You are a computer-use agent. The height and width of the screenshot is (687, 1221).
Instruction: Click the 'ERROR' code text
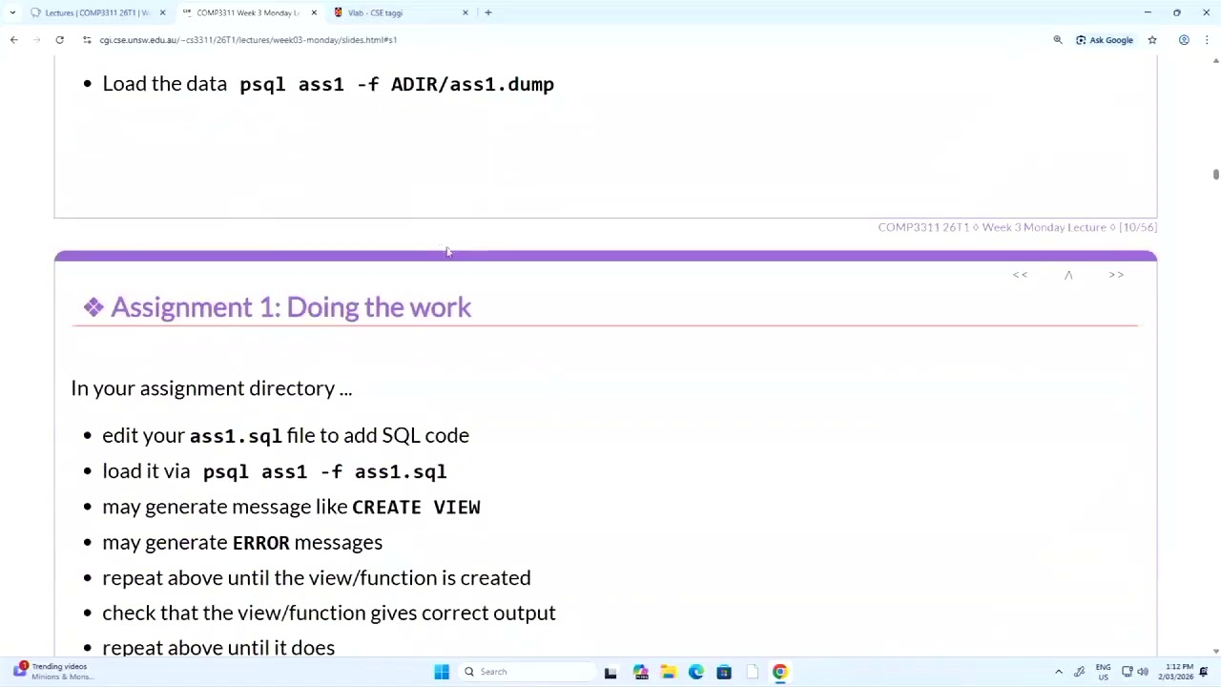coord(260,543)
